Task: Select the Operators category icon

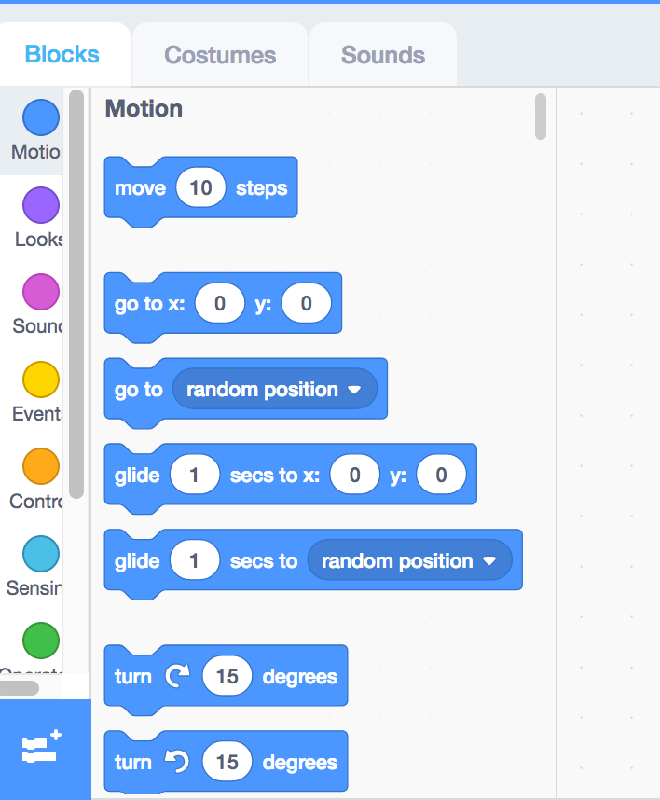Action: [39, 640]
